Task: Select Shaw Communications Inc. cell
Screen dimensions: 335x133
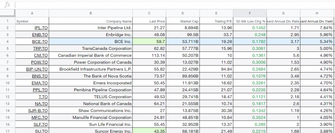Action: tap(91, 111)
